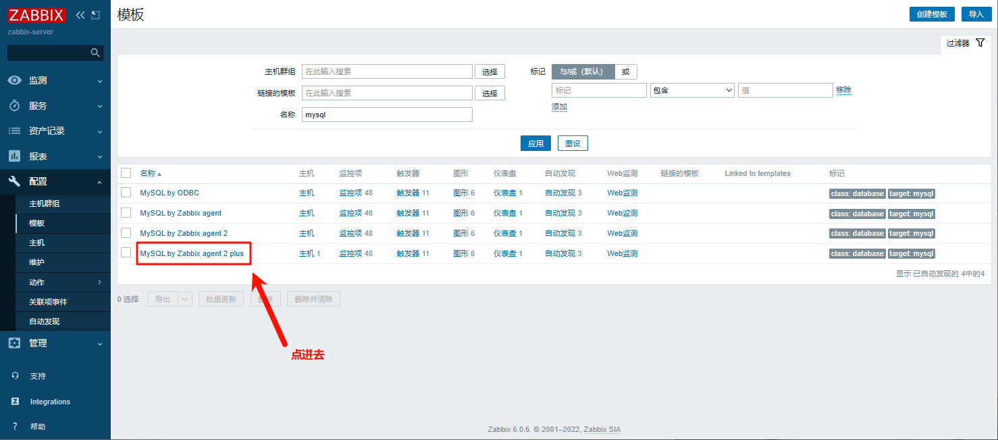Image resolution: width=998 pixels, height=440 pixels.
Task: Click 主机 1 link in last row
Action: (309, 253)
